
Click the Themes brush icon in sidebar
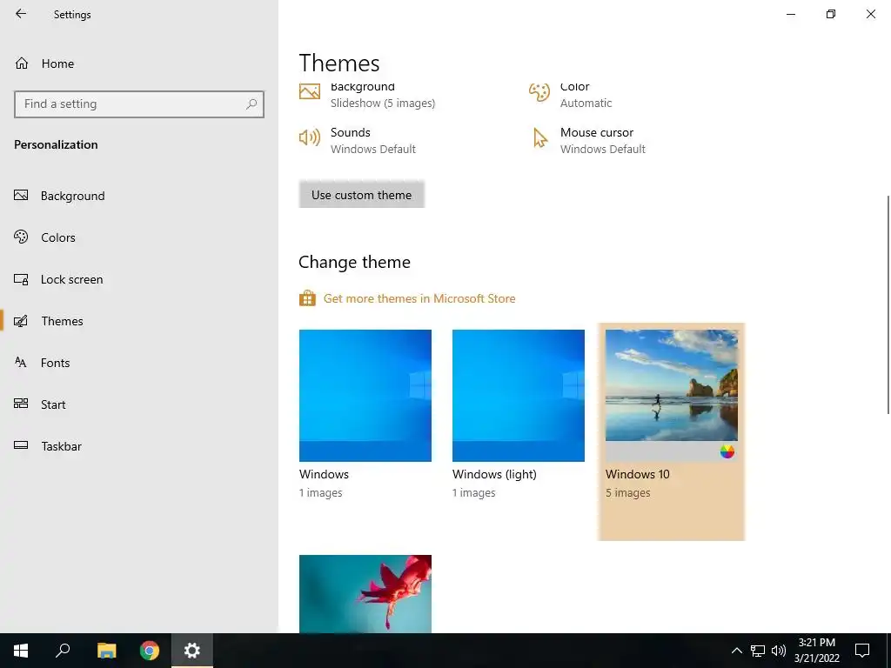(21, 321)
